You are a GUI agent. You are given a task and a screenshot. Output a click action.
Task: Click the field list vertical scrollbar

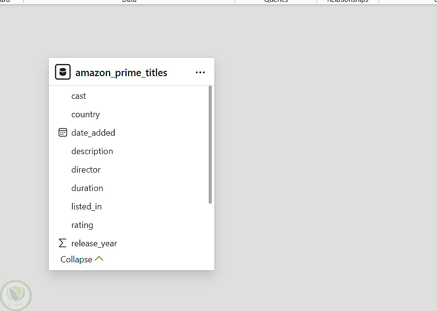210,145
